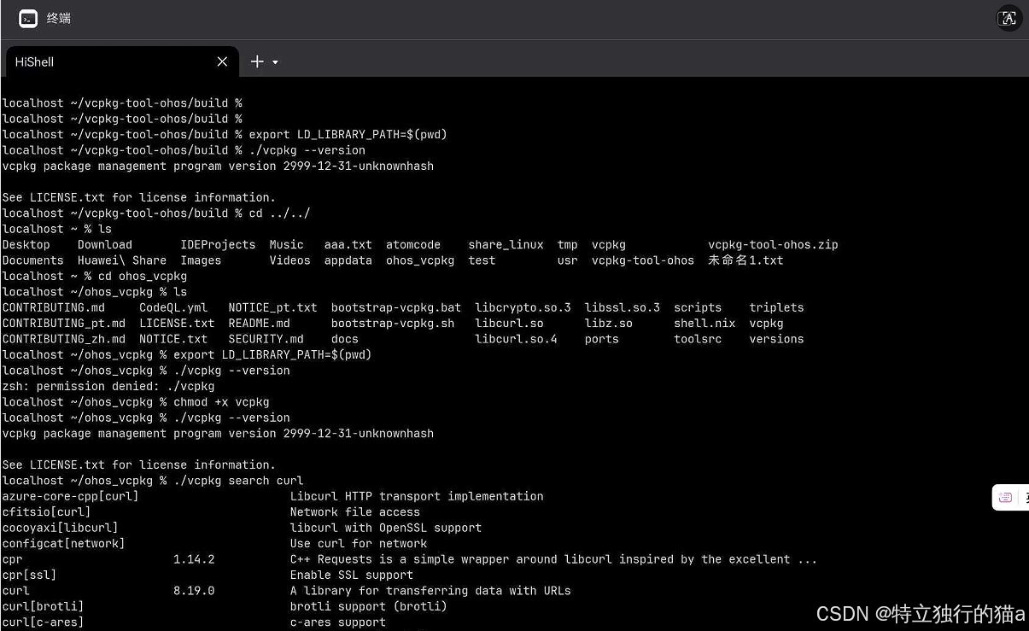Viewport: 1029px width, 631px height.
Task: Add a new terminal tab with plus icon
Action: pyautogui.click(x=257, y=61)
